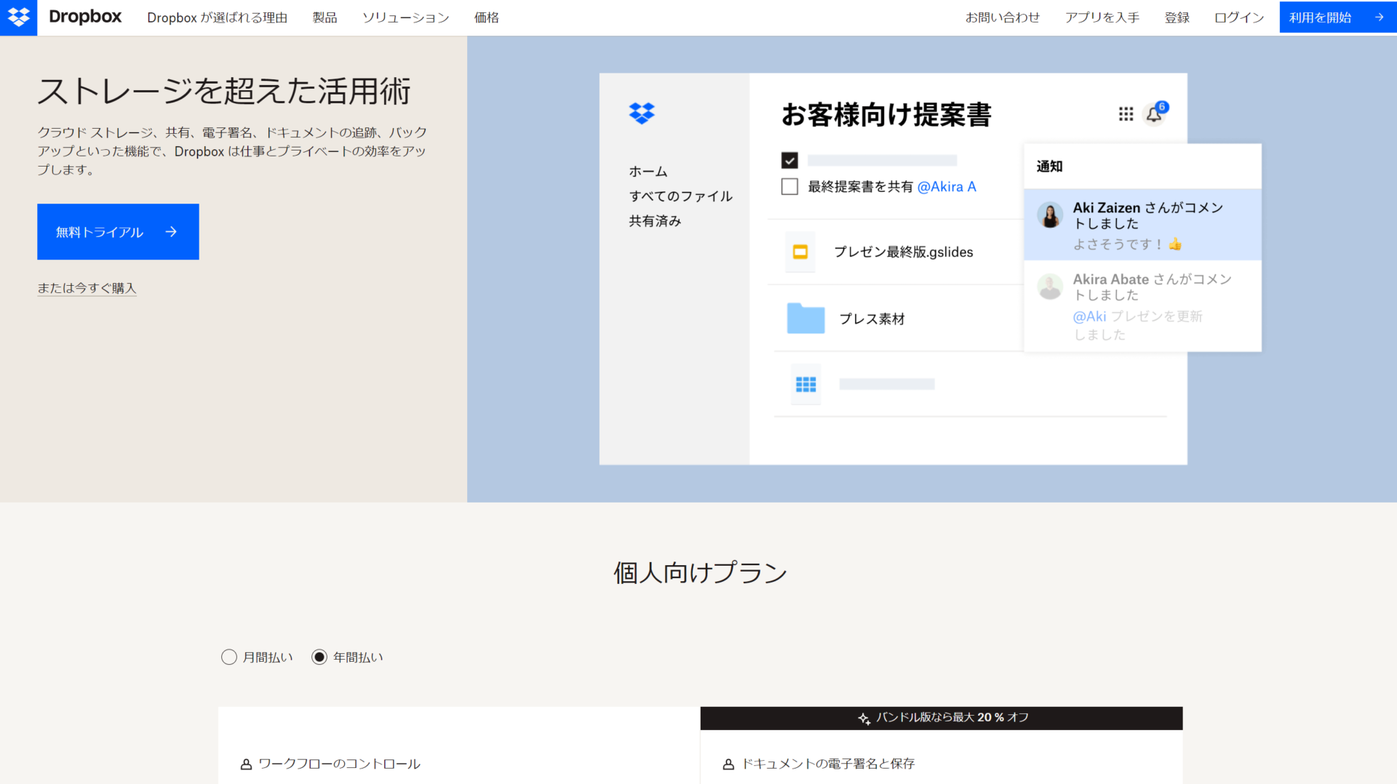Click Aki Zaizen's avatar in the notification panel
This screenshot has height=784, width=1397.
point(1049,216)
